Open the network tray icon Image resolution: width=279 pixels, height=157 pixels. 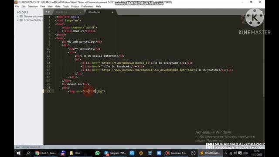pos(231,153)
